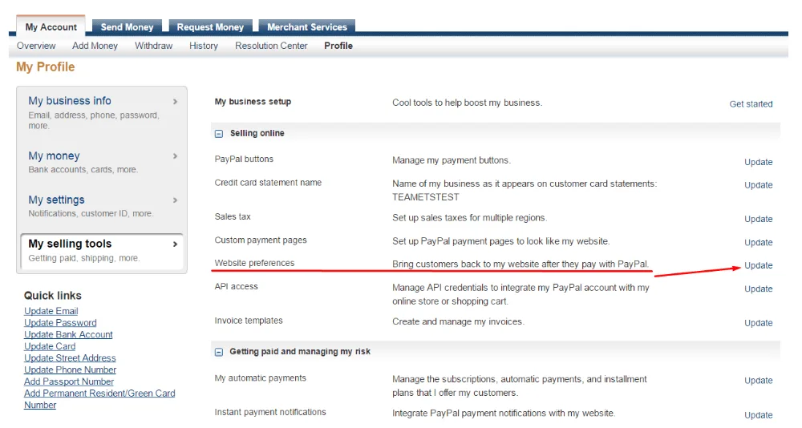Open the Update Card quick link

click(x=50, y=346)
